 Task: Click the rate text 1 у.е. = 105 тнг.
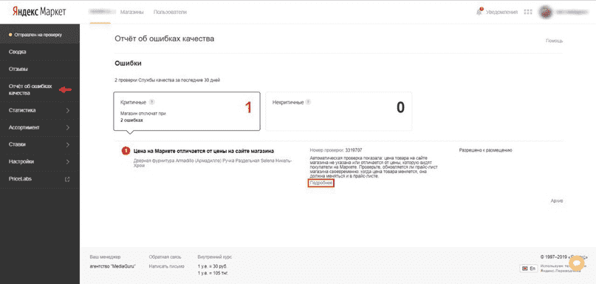pyautogui.click(x=213, y=274)
